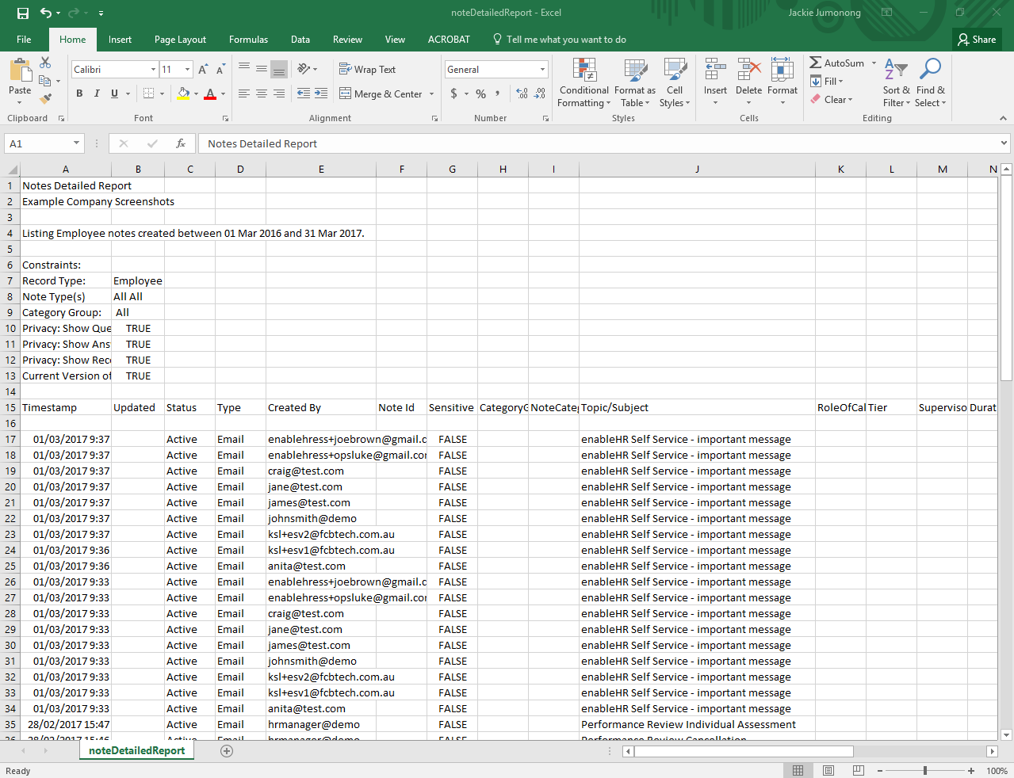1014x778 pixels.
Task: Decrease Decimal places
Action: click(x=540, y=93)
